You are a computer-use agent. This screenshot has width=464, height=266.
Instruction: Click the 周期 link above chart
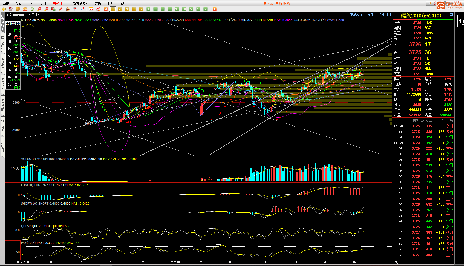pyautogui.click(x=371, y=15)
